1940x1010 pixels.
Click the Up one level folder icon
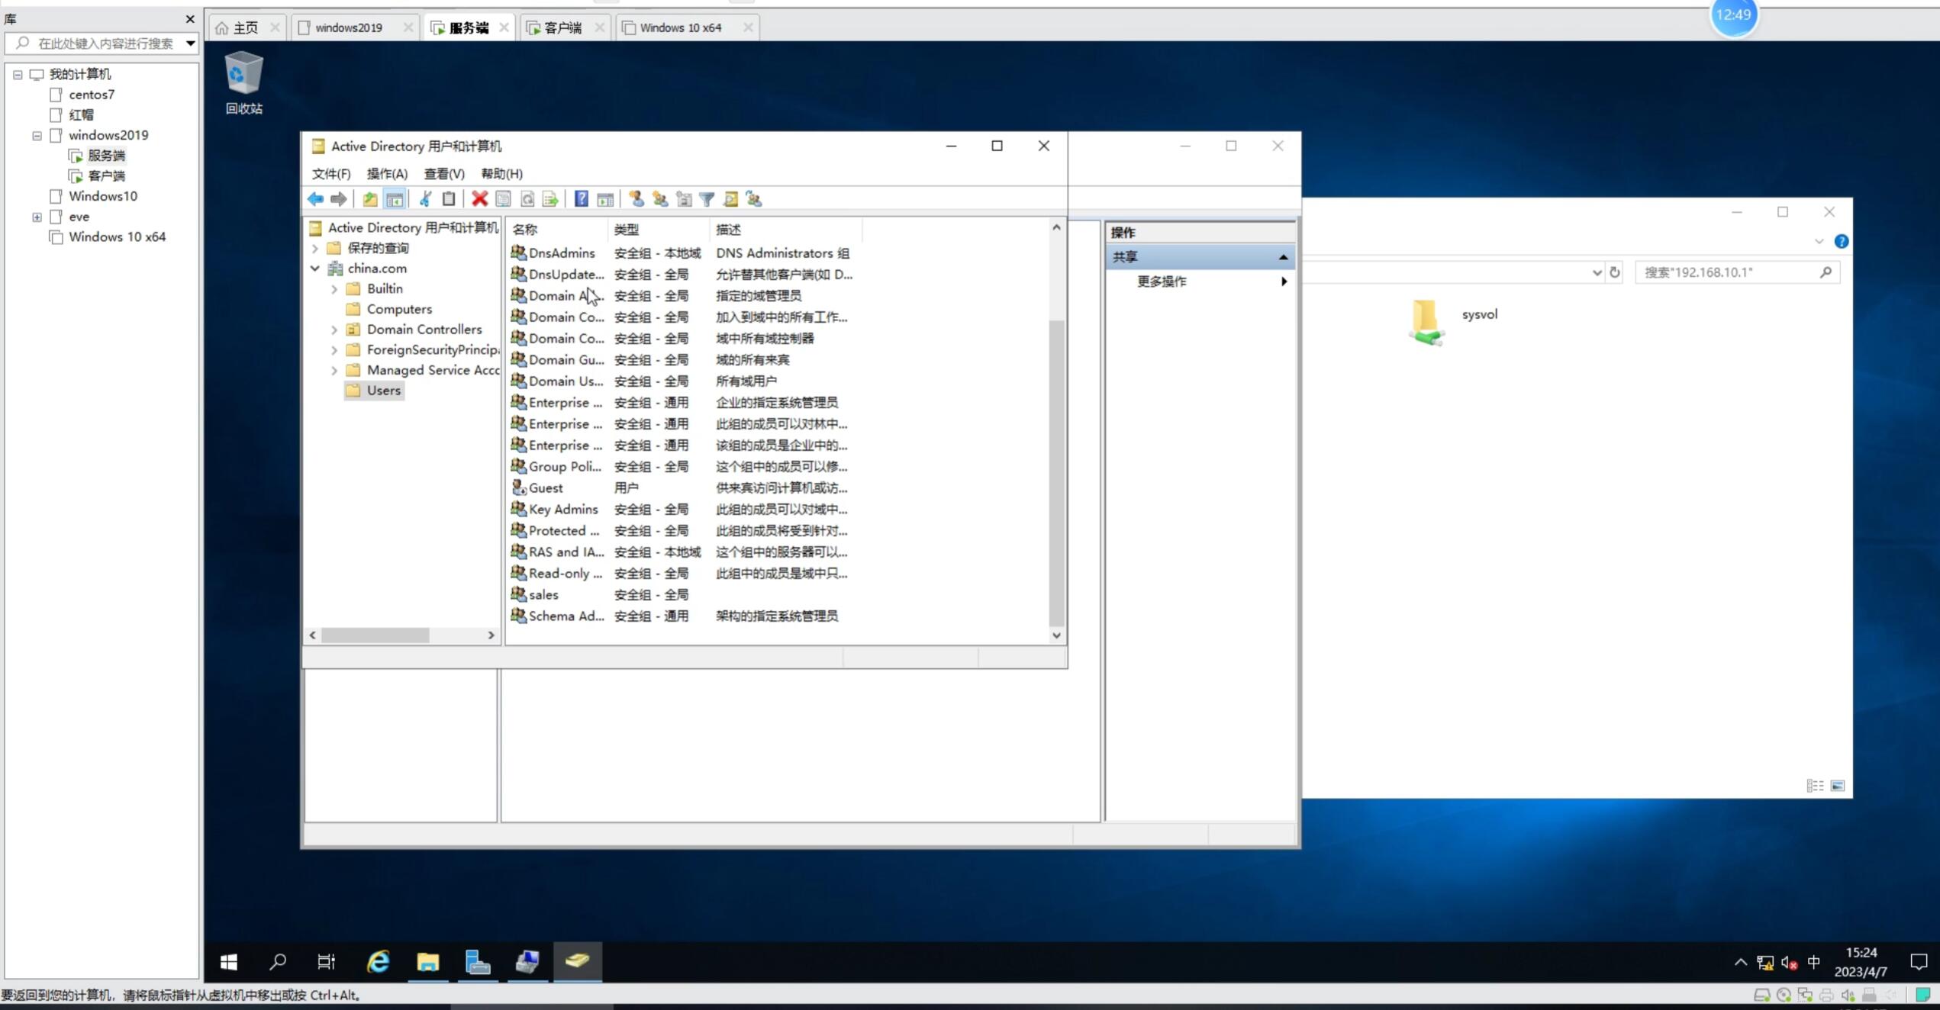pyautogui.click(x=370, y=199)
